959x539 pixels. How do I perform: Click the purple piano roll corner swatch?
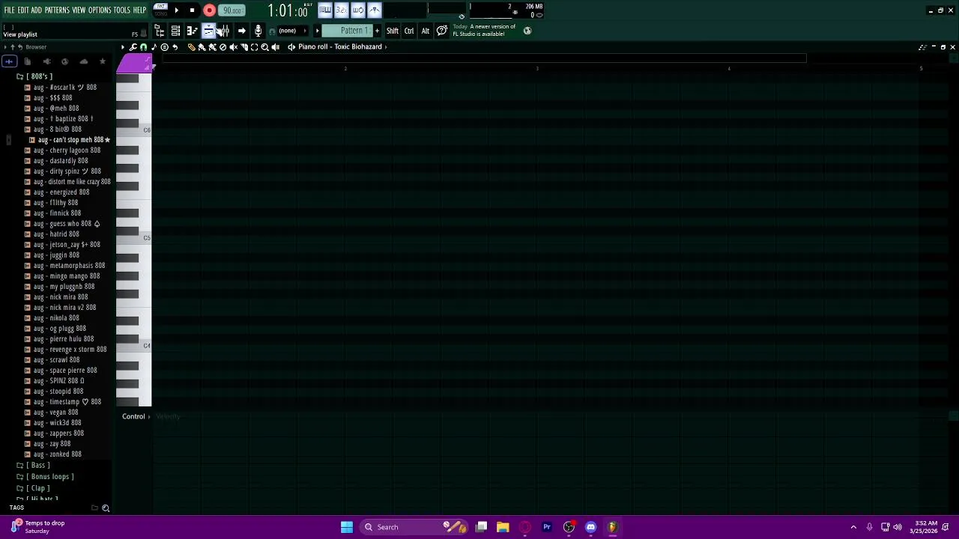click(134, 64)
